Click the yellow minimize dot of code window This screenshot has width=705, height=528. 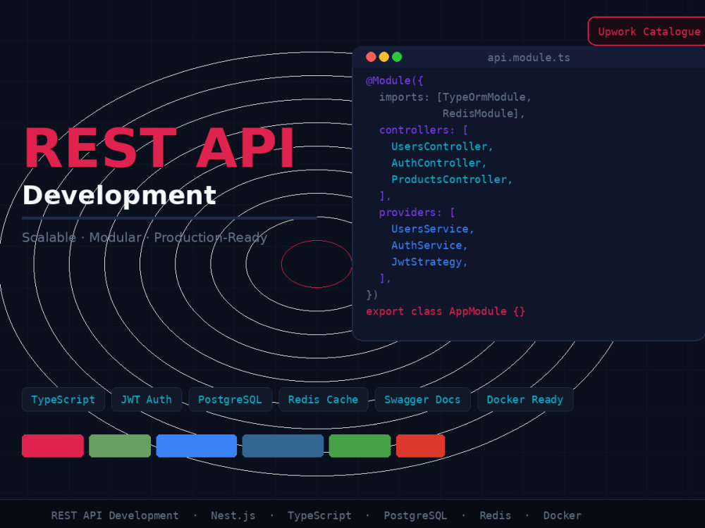[x=384, y=57]
